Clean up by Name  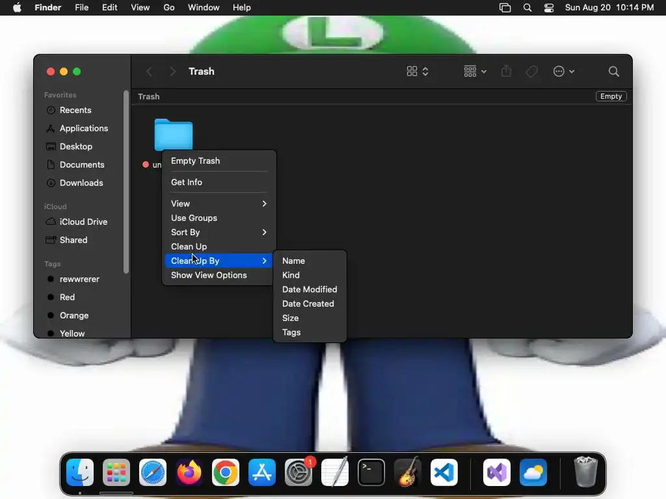coord(310,261)
